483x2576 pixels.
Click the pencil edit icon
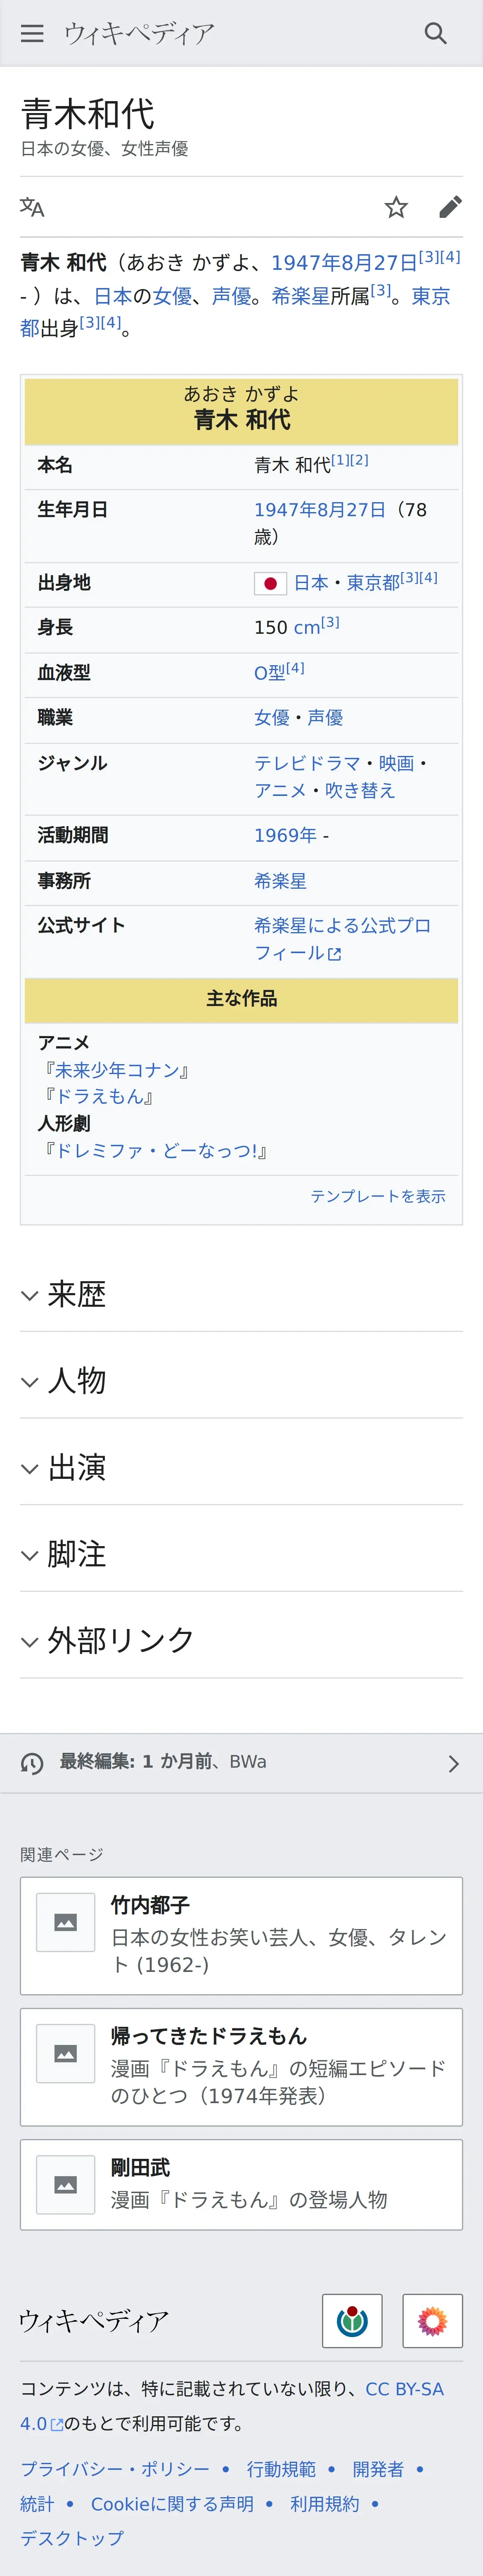(450, 207)
